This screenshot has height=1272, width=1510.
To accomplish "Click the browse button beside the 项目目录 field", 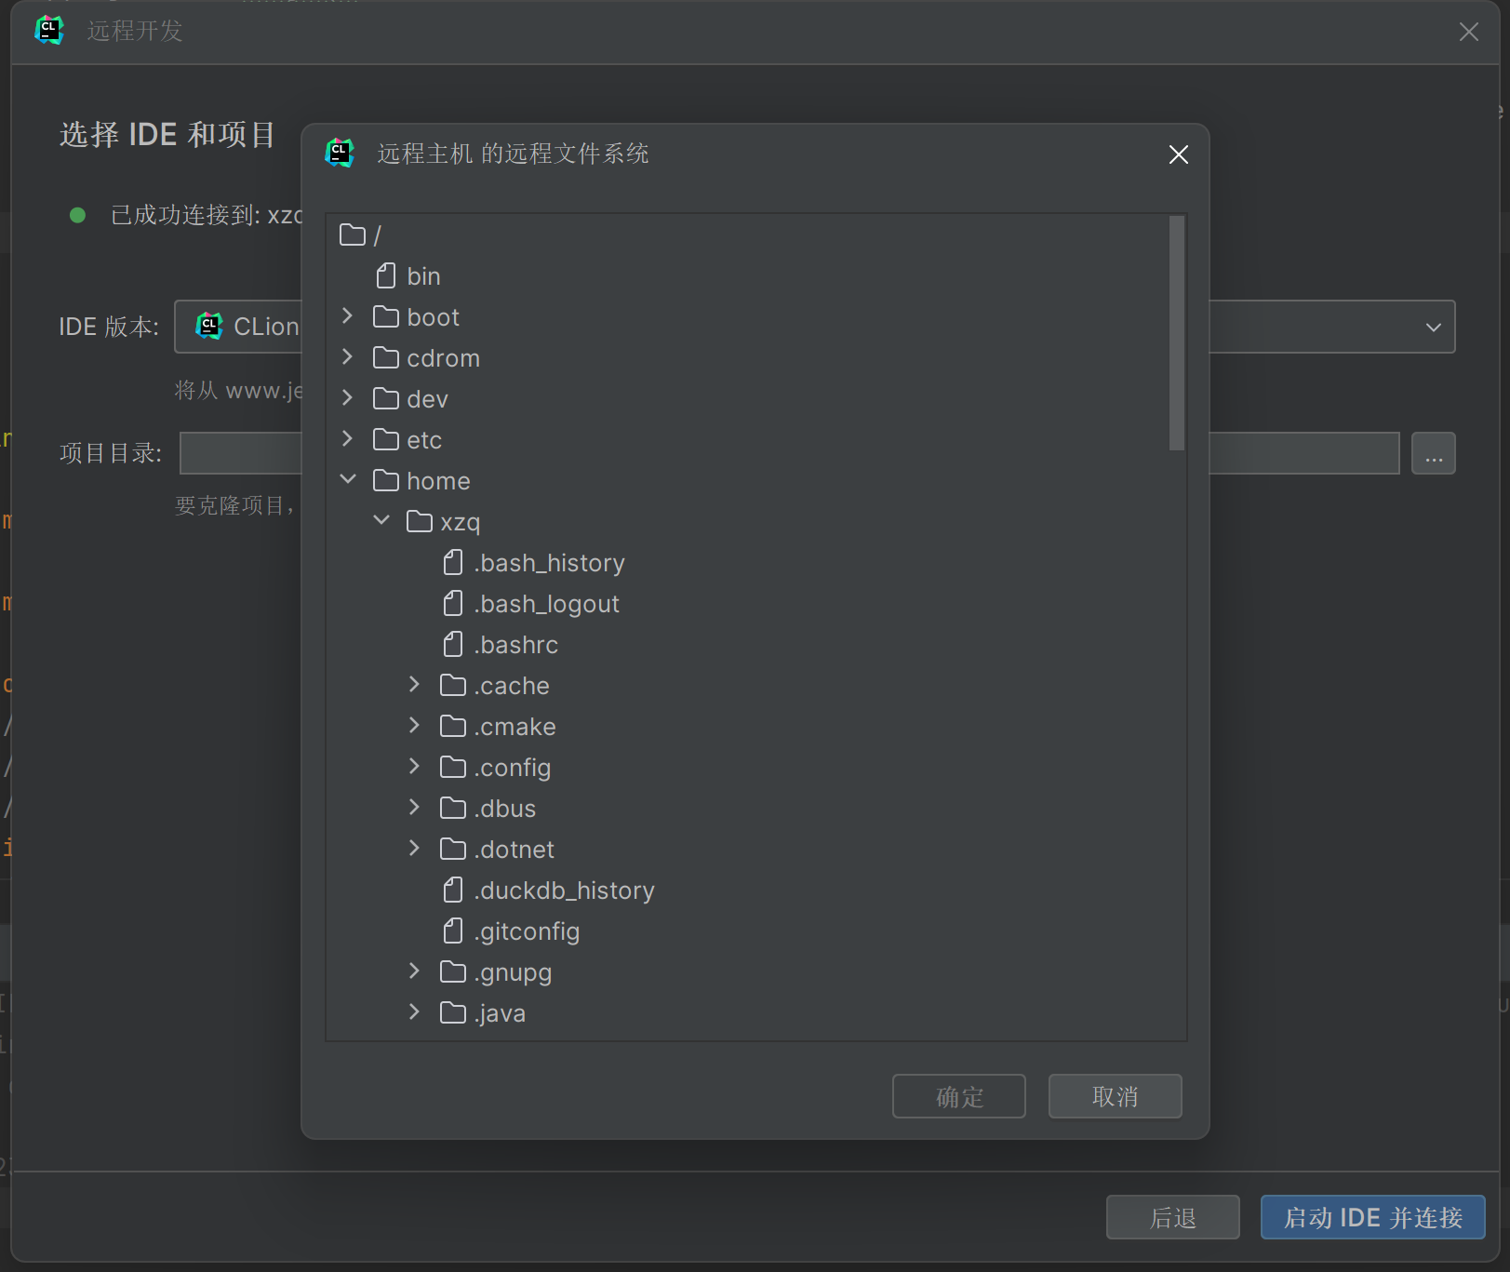I will (1433, 453).
